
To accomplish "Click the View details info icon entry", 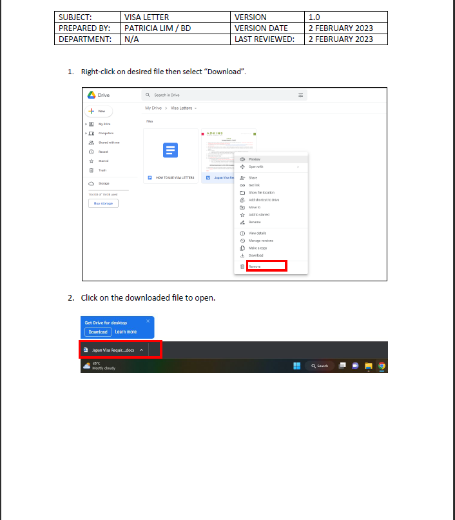I will (271, 234).
